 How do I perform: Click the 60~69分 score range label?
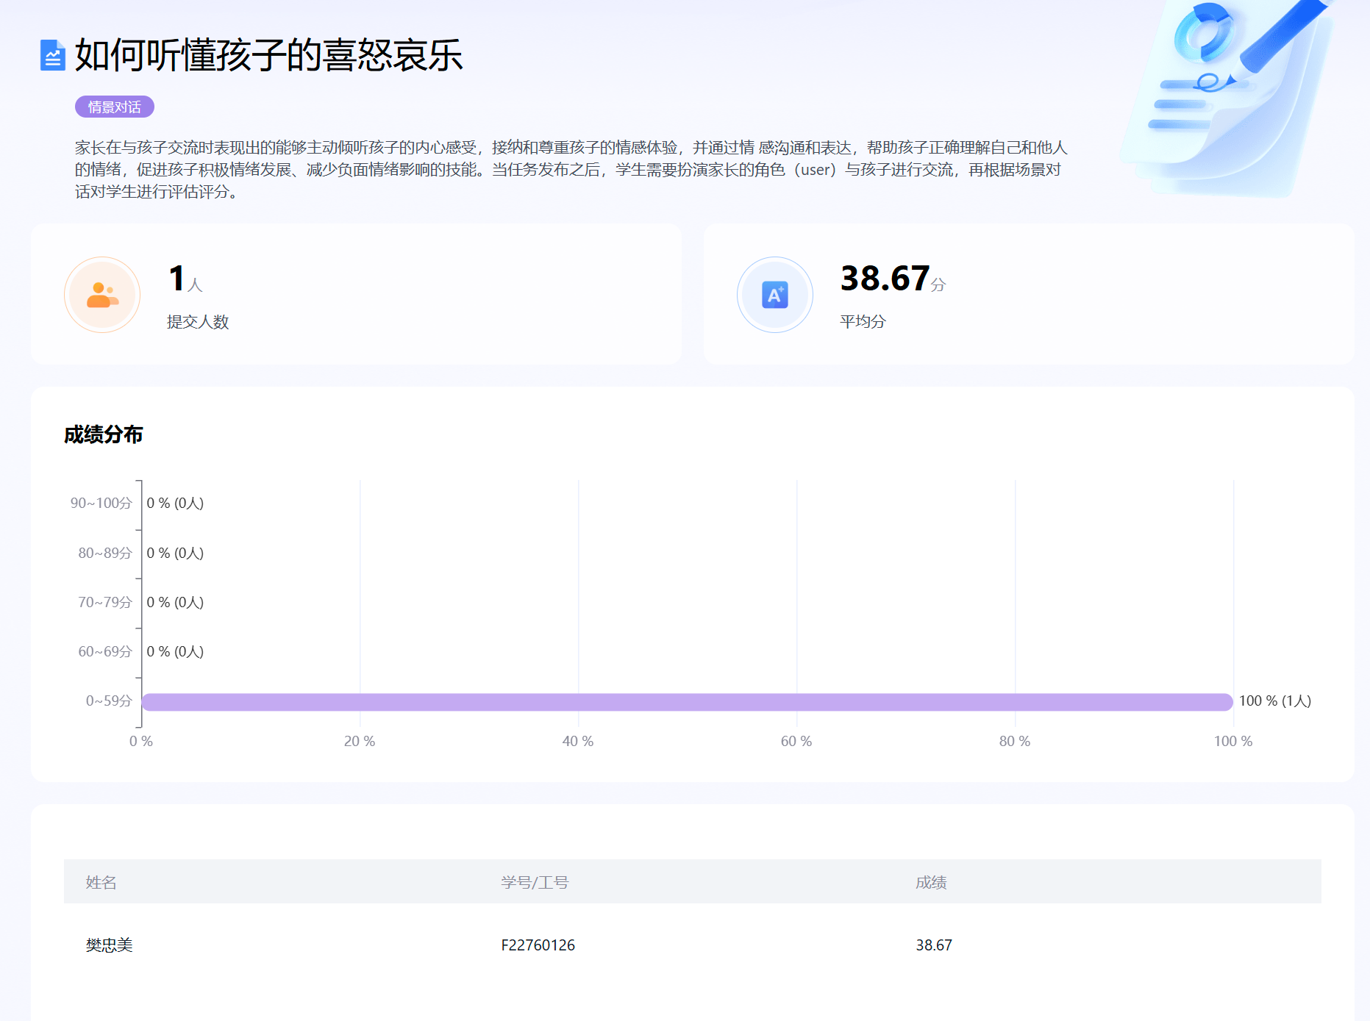[x=104, y=652]
